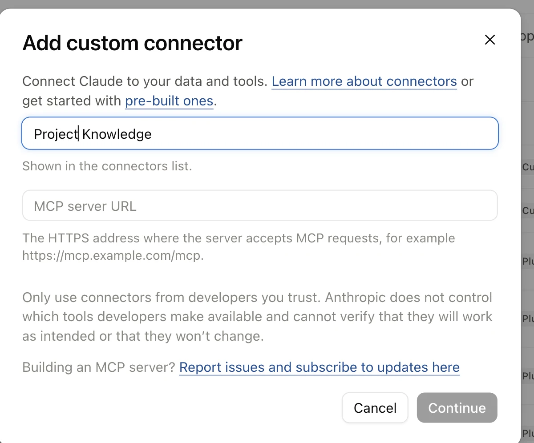Focus the MCP server URL field
The image size is (534, 443).
coord(260,205)
